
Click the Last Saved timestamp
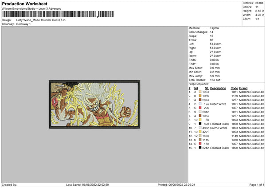coord(87,184)
